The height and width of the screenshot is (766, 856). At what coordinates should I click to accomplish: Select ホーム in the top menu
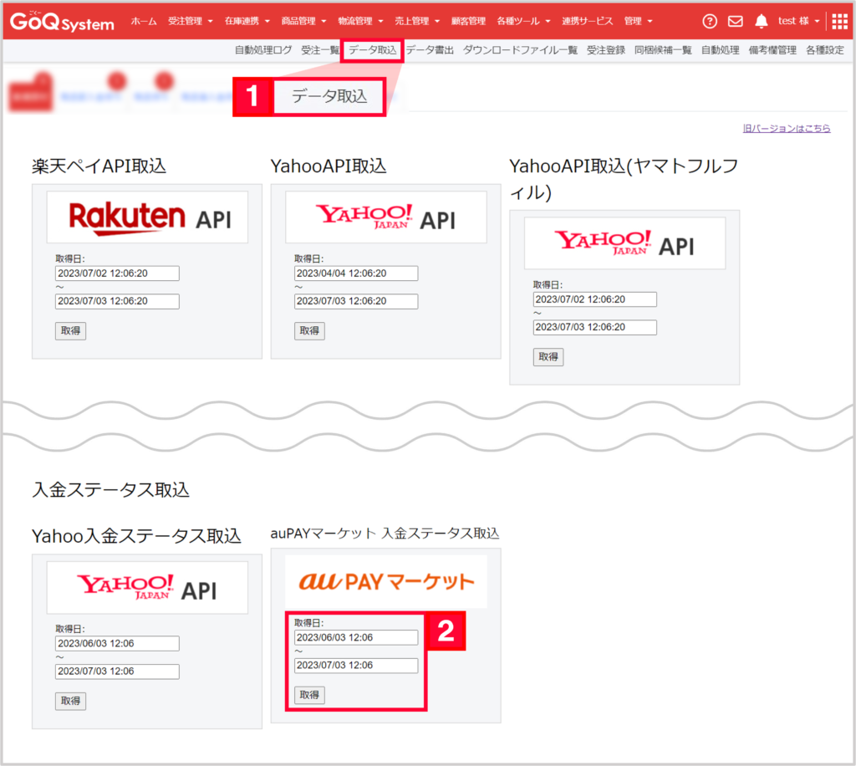(143, 21)
